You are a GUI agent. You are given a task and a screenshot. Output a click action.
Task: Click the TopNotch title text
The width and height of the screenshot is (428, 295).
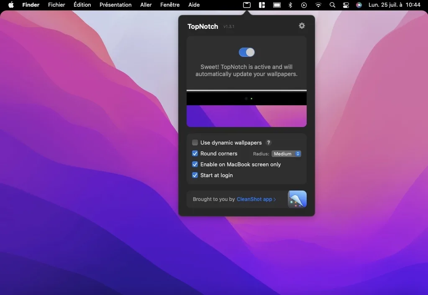[203, 26]
